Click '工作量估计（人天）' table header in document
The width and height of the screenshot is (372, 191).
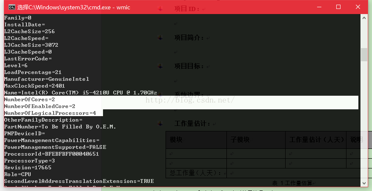317,140
